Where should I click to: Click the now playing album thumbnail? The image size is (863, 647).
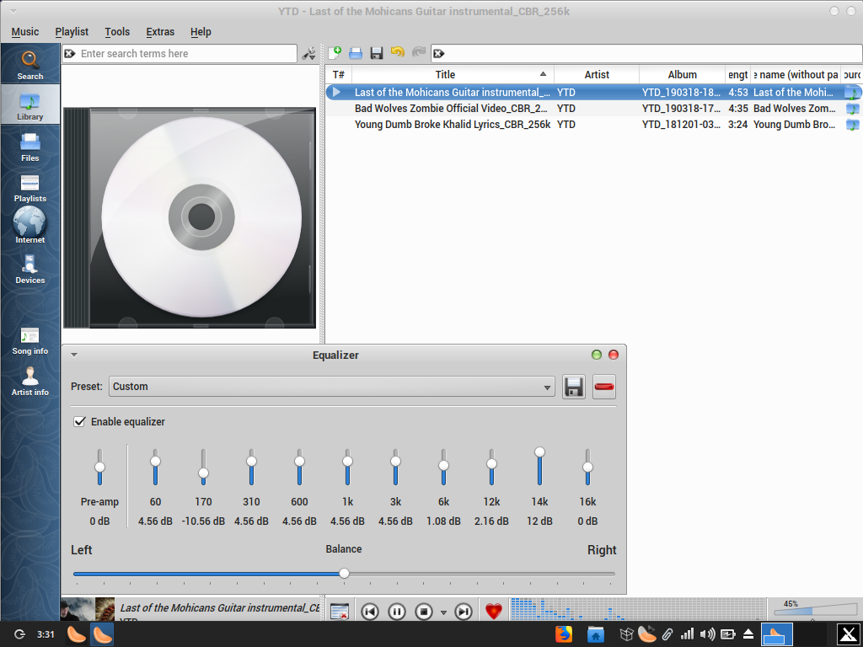(x=88, y=609)
